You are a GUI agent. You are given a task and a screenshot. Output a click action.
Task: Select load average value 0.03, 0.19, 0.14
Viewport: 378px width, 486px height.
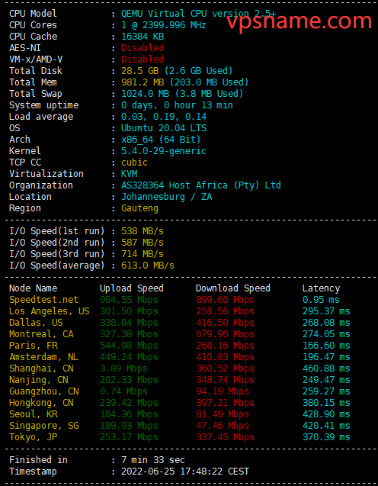pos(164,117)
